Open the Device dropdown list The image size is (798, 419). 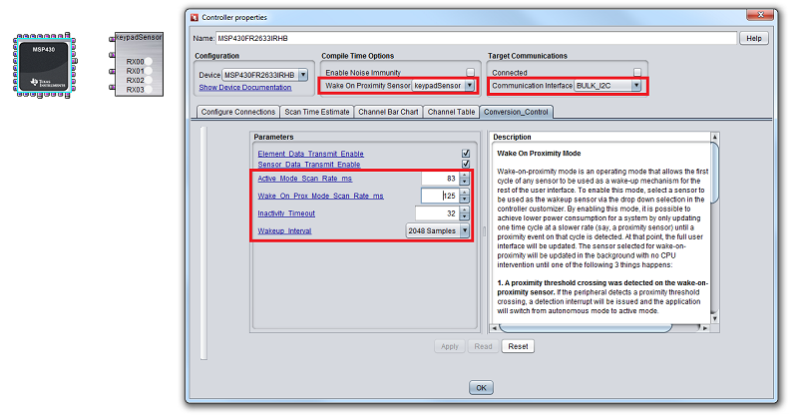(303, 75)
